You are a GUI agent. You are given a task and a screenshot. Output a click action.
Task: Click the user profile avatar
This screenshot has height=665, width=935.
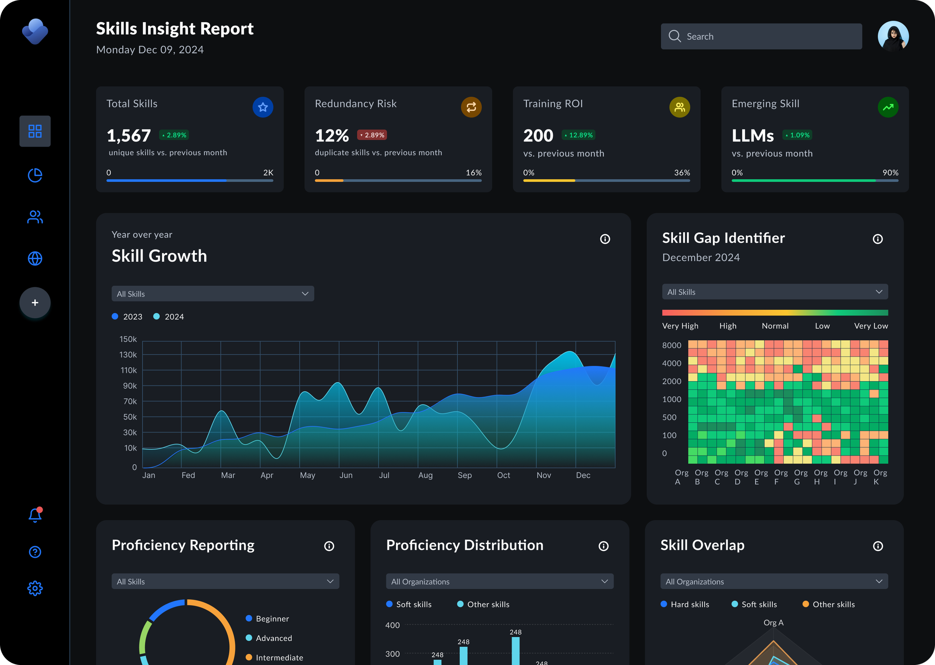893,36
